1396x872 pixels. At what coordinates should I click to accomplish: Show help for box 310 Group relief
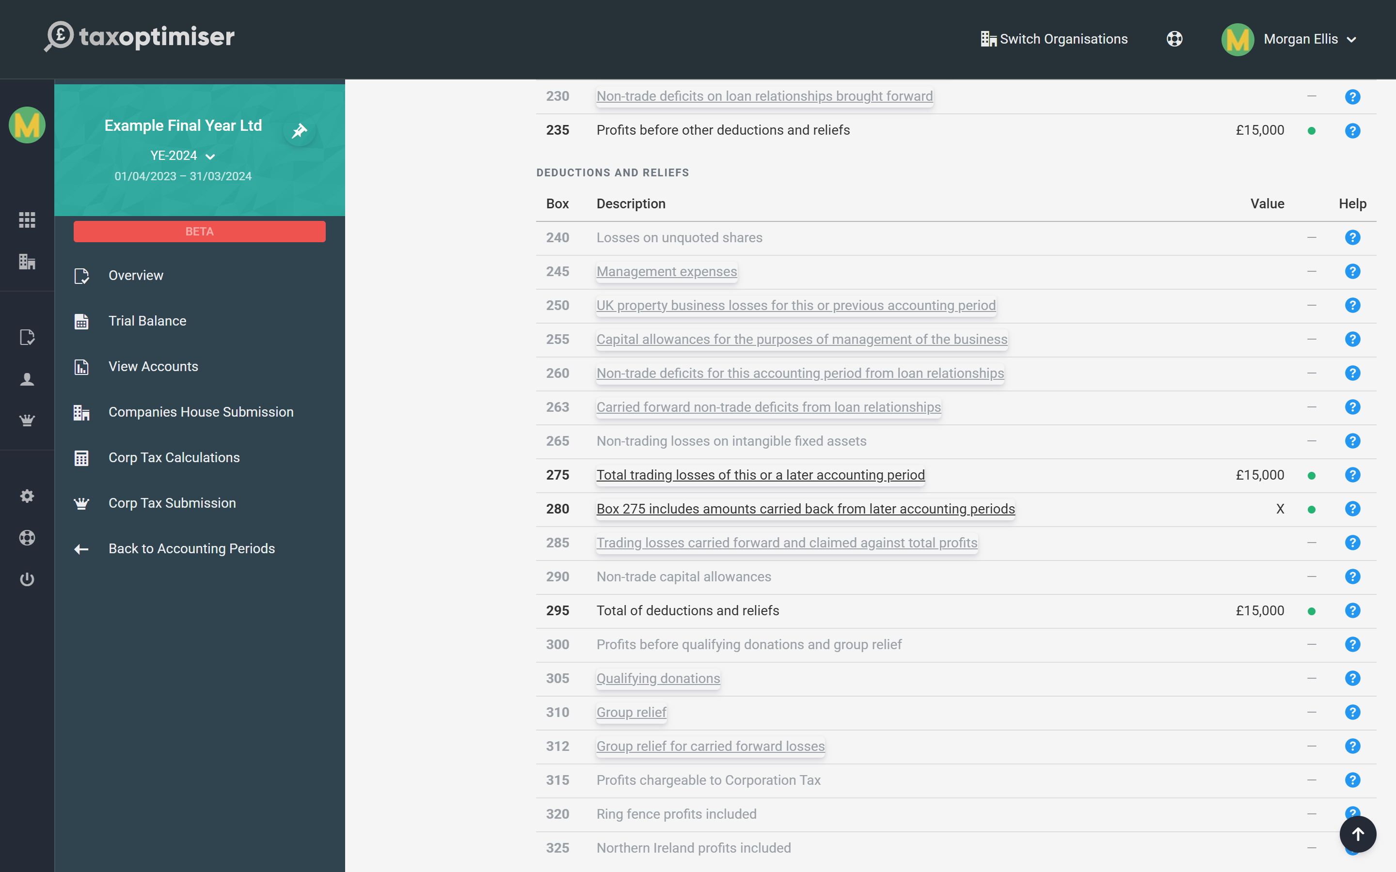[1352, 713]
